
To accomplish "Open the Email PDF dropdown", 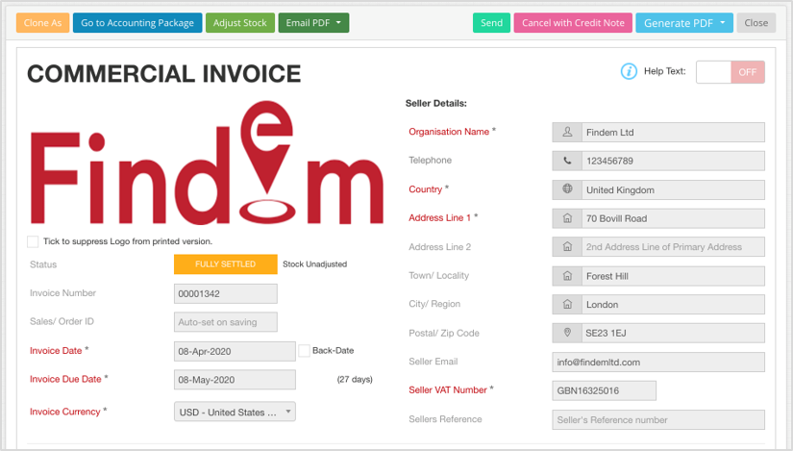I will pyautogui.click(x=313, y=23).
